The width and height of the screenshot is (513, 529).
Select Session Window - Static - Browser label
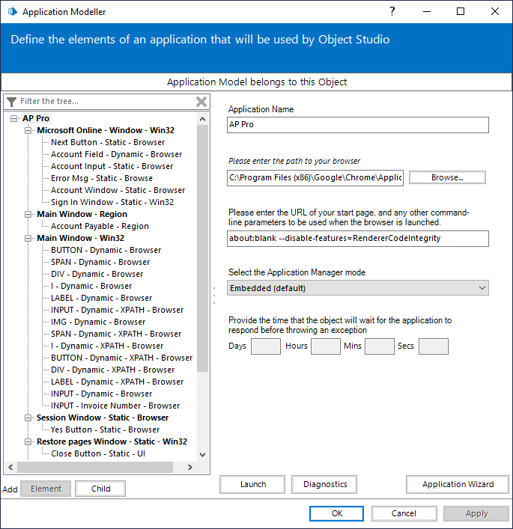103,418
